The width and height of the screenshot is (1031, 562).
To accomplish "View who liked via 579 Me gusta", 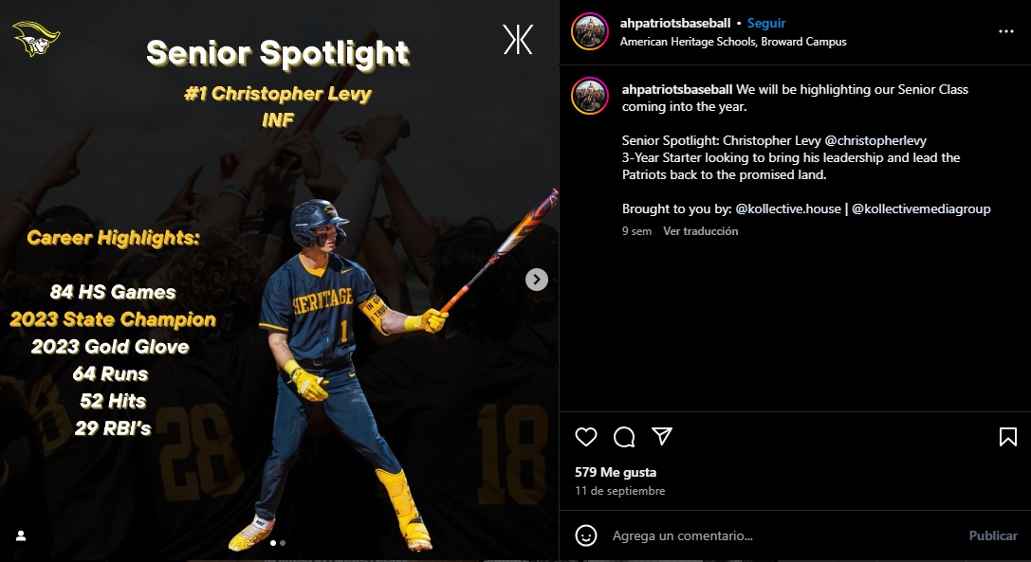I will click(616, 472).
